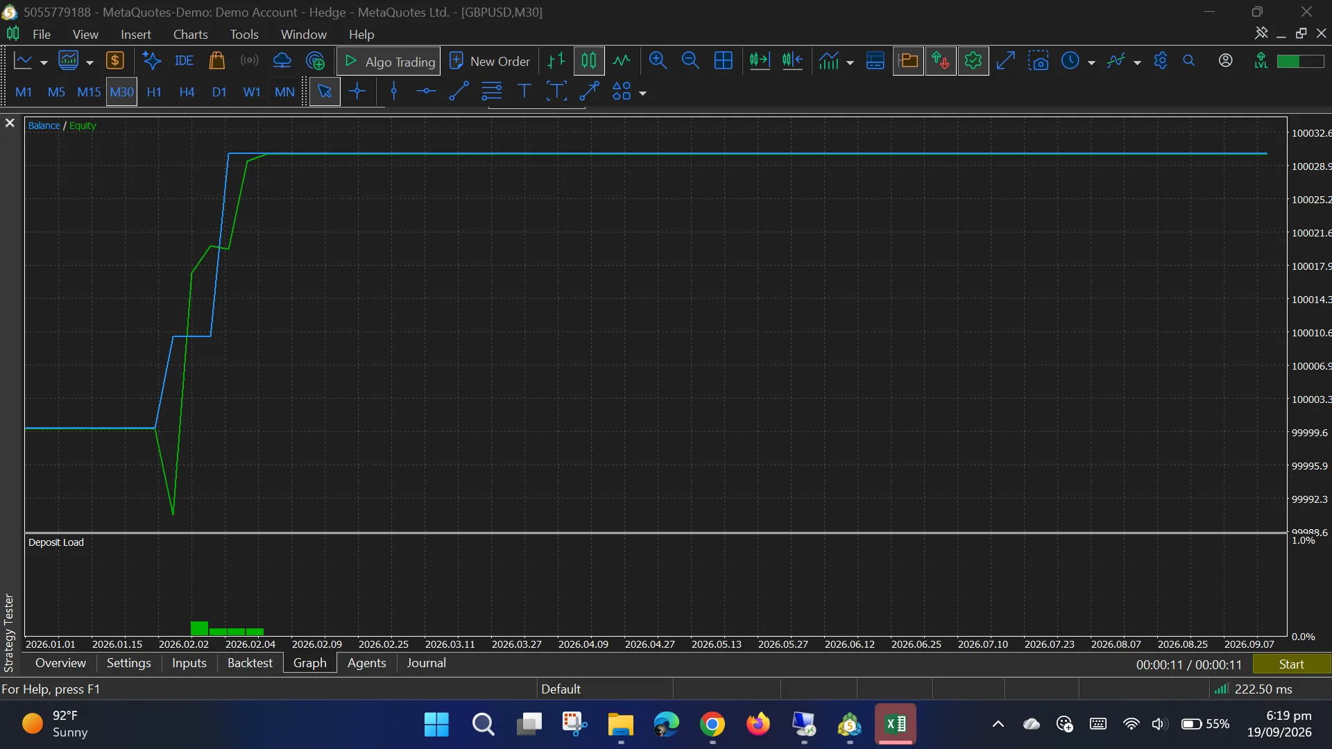The width and height of the screenshot is (1332, 749).
Task: Expand the shapes objects dropdown arrow
Action: click(642, 93)
